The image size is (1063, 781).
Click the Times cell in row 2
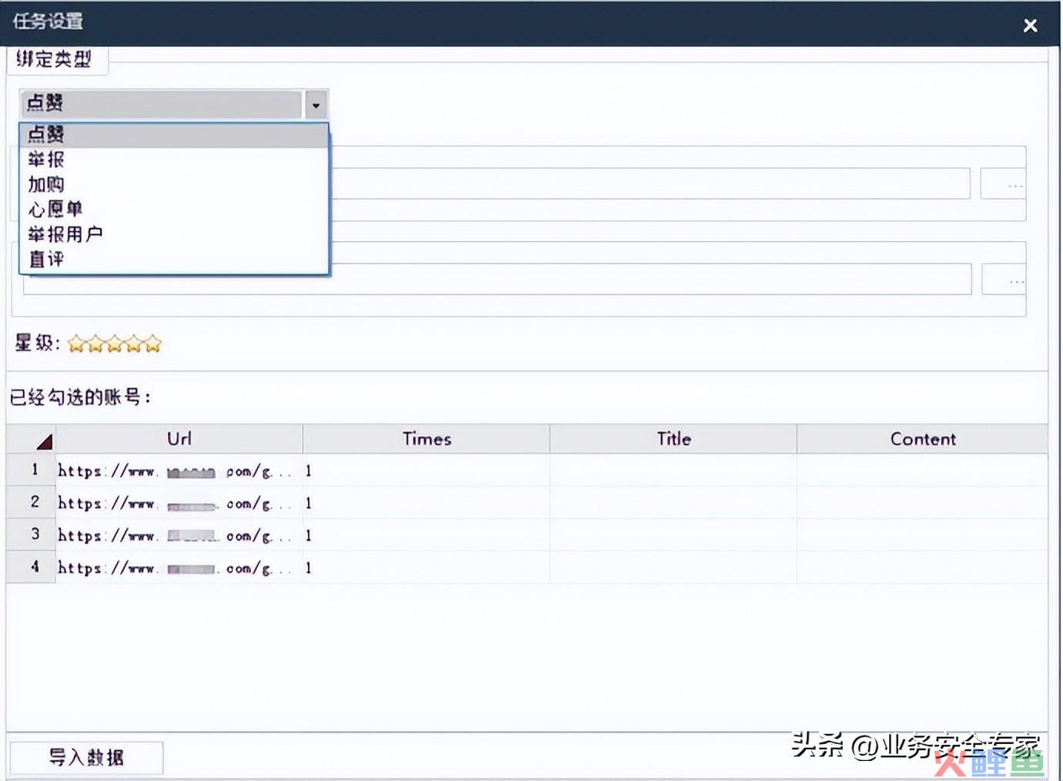point(426,503)
